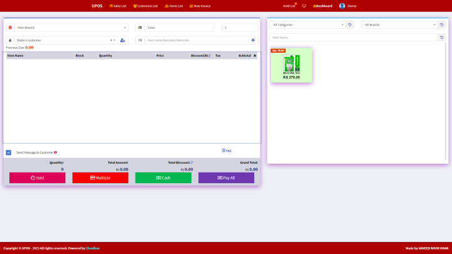Click the edit icon beside Total Discount
Viewport: 452px width, 254px height.
pos(191,162)
